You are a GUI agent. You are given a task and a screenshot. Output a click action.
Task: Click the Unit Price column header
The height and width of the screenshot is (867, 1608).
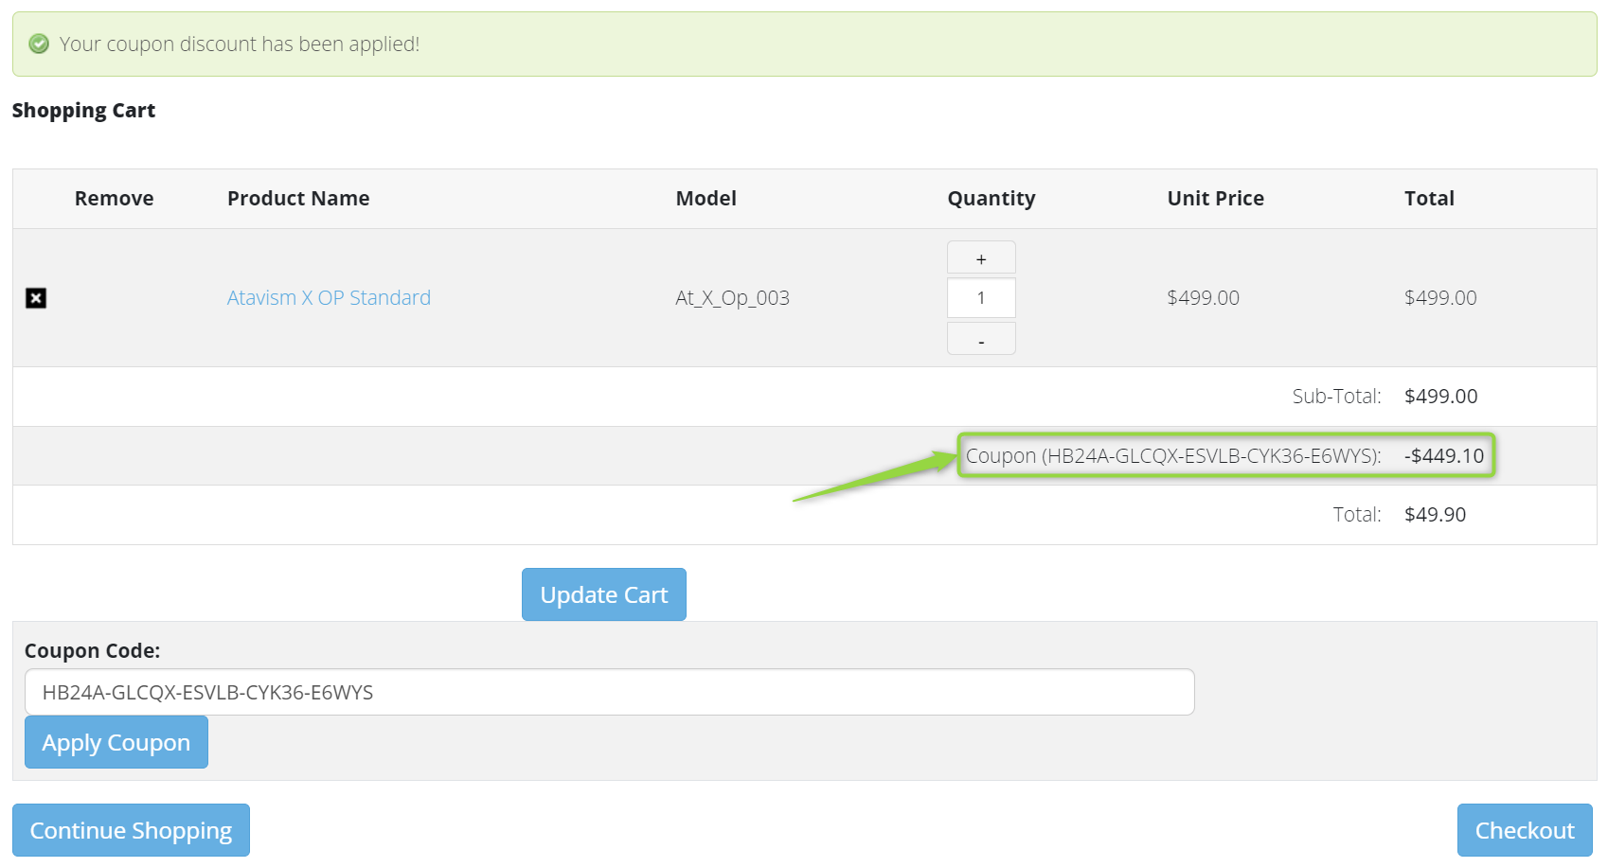coord(1215,199)
